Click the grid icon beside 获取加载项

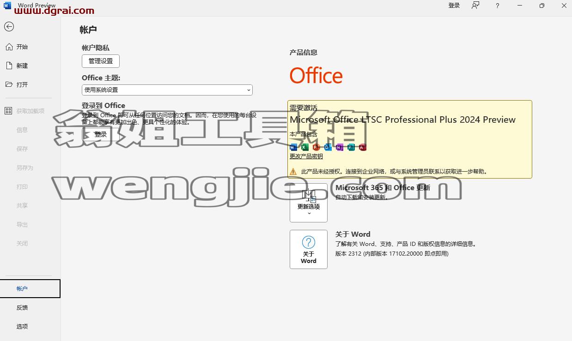click(8, 111)
